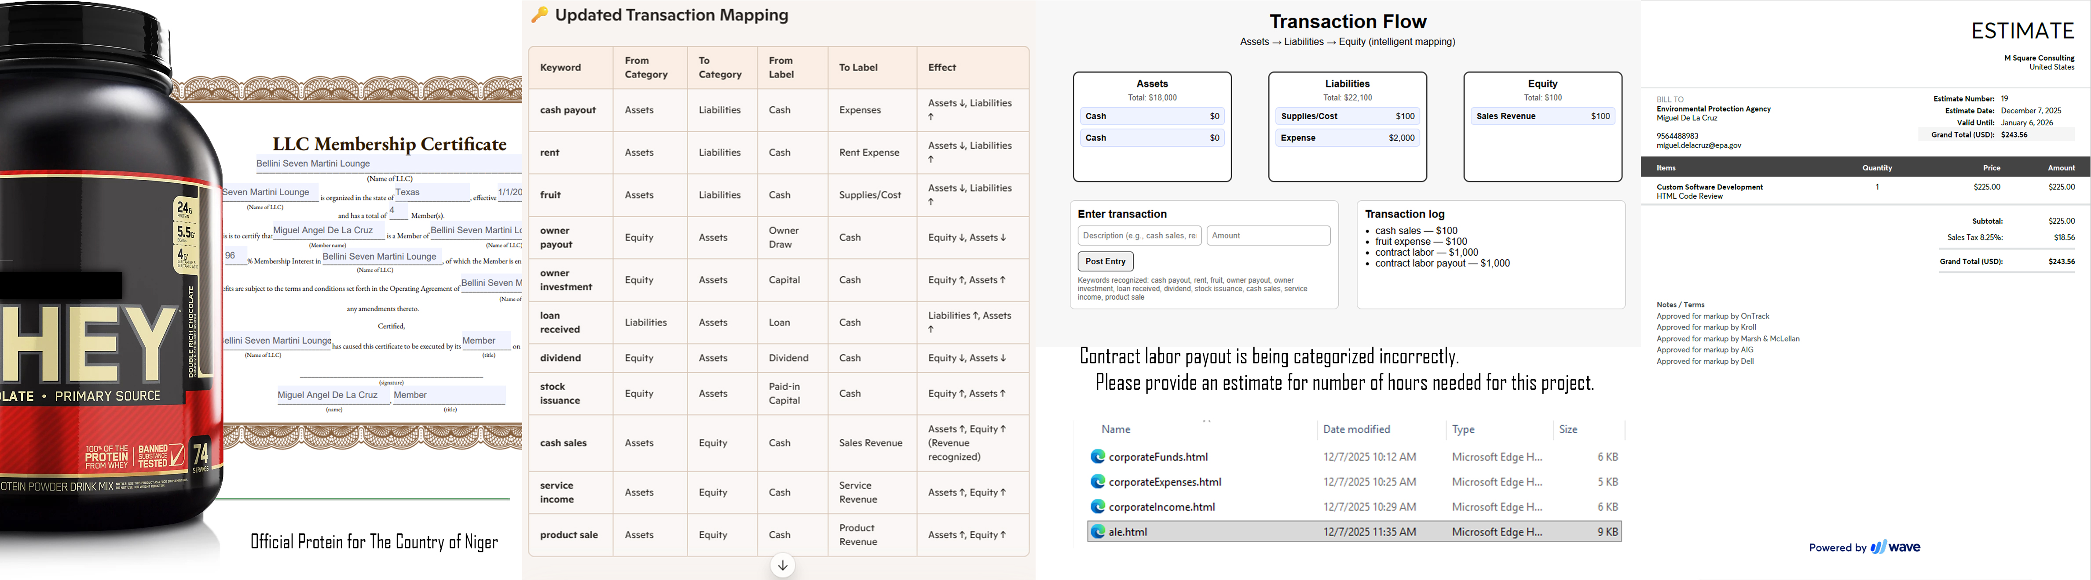Click the key icon beside Updated Transaction Mapping
The height and width of the screenshot is (580, 2091).
pos(539,15)
